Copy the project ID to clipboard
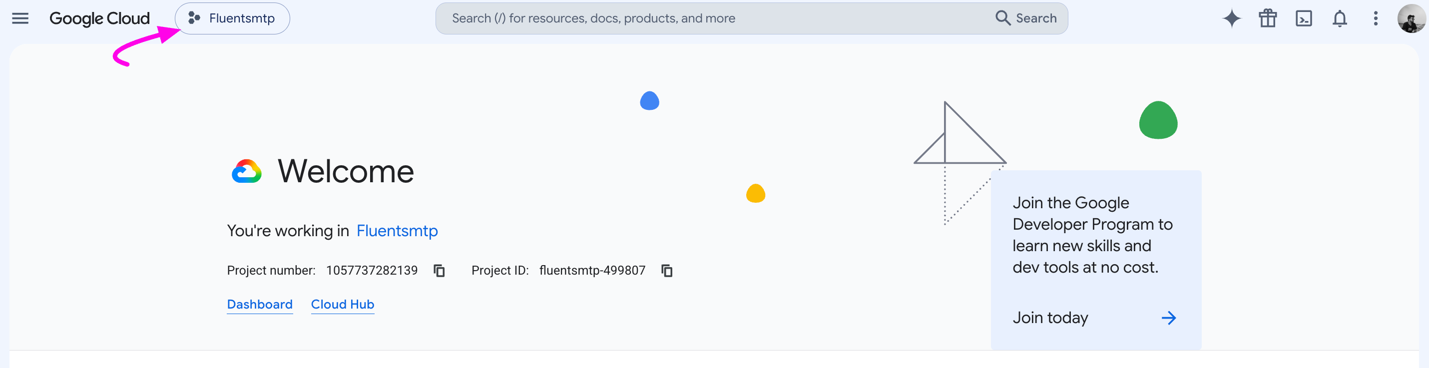1429x368 pixels. [x=667, y=271]
